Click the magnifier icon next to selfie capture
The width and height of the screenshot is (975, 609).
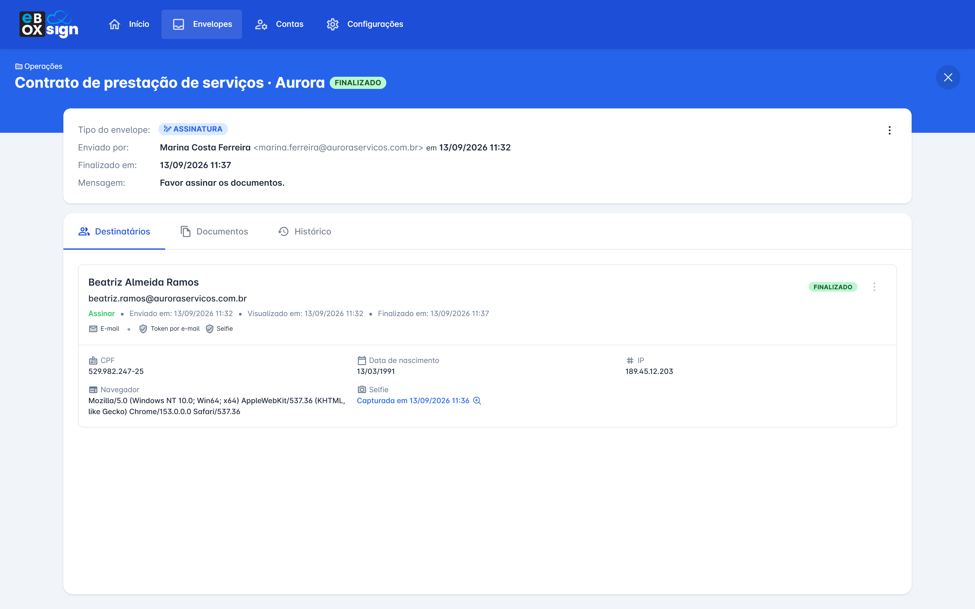(x=477, y=400)
